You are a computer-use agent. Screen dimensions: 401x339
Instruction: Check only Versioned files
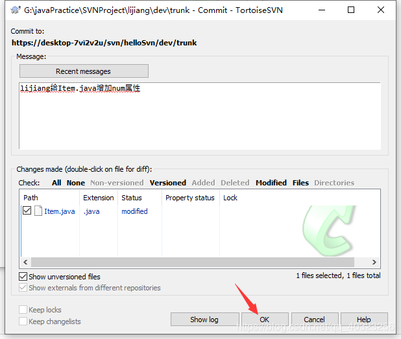point(167,183)
